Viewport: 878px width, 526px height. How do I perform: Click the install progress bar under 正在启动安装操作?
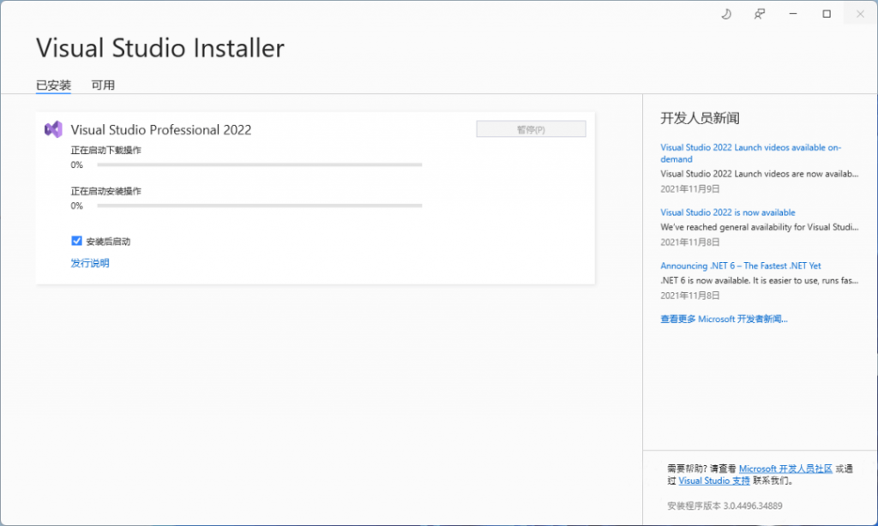259,206
